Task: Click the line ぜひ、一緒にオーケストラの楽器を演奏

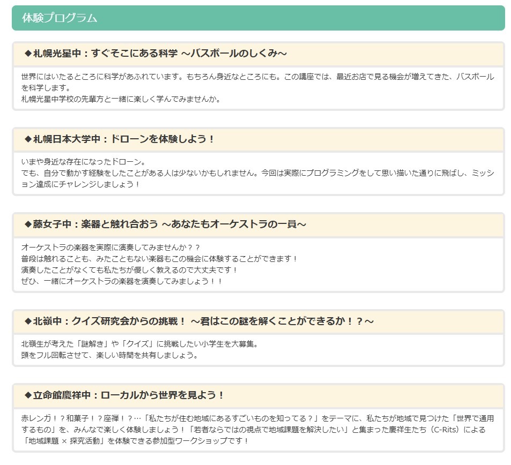Action: pyautogui.click(x=122, y=281)
